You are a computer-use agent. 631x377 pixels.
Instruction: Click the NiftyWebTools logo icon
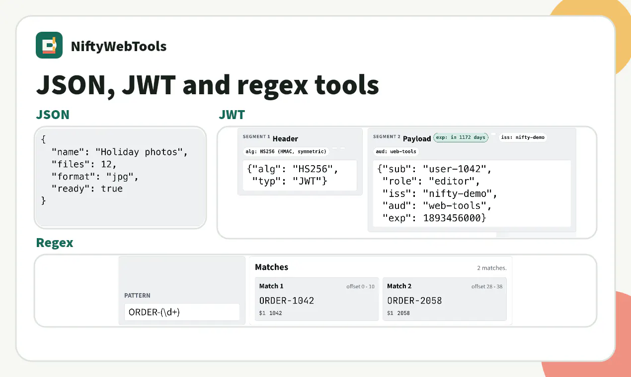coord(49,45)
